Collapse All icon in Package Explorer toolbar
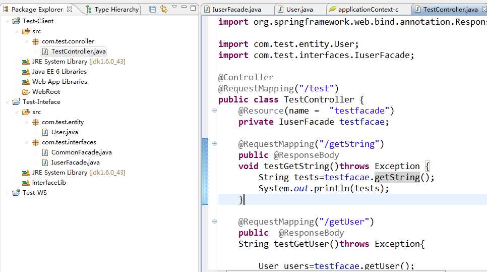Viewport: 487px width, 272px height. (x=152, y=9)
